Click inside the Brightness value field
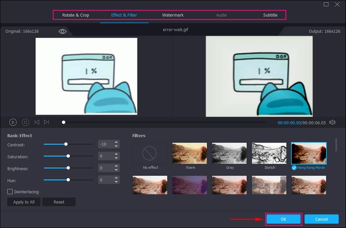Image resolution: width=346 pixels, height=228 pixels. click(105, 168)
